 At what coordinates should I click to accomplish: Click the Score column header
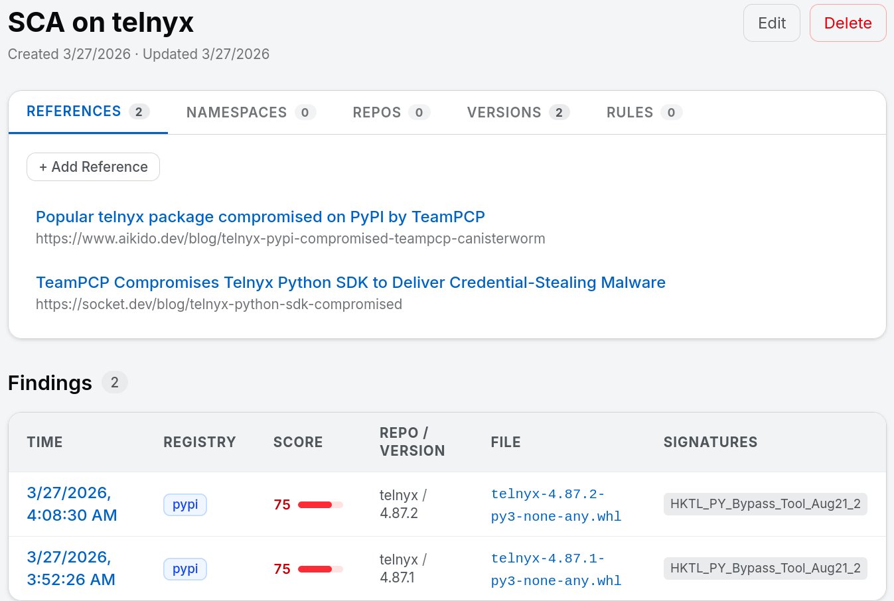297,442
